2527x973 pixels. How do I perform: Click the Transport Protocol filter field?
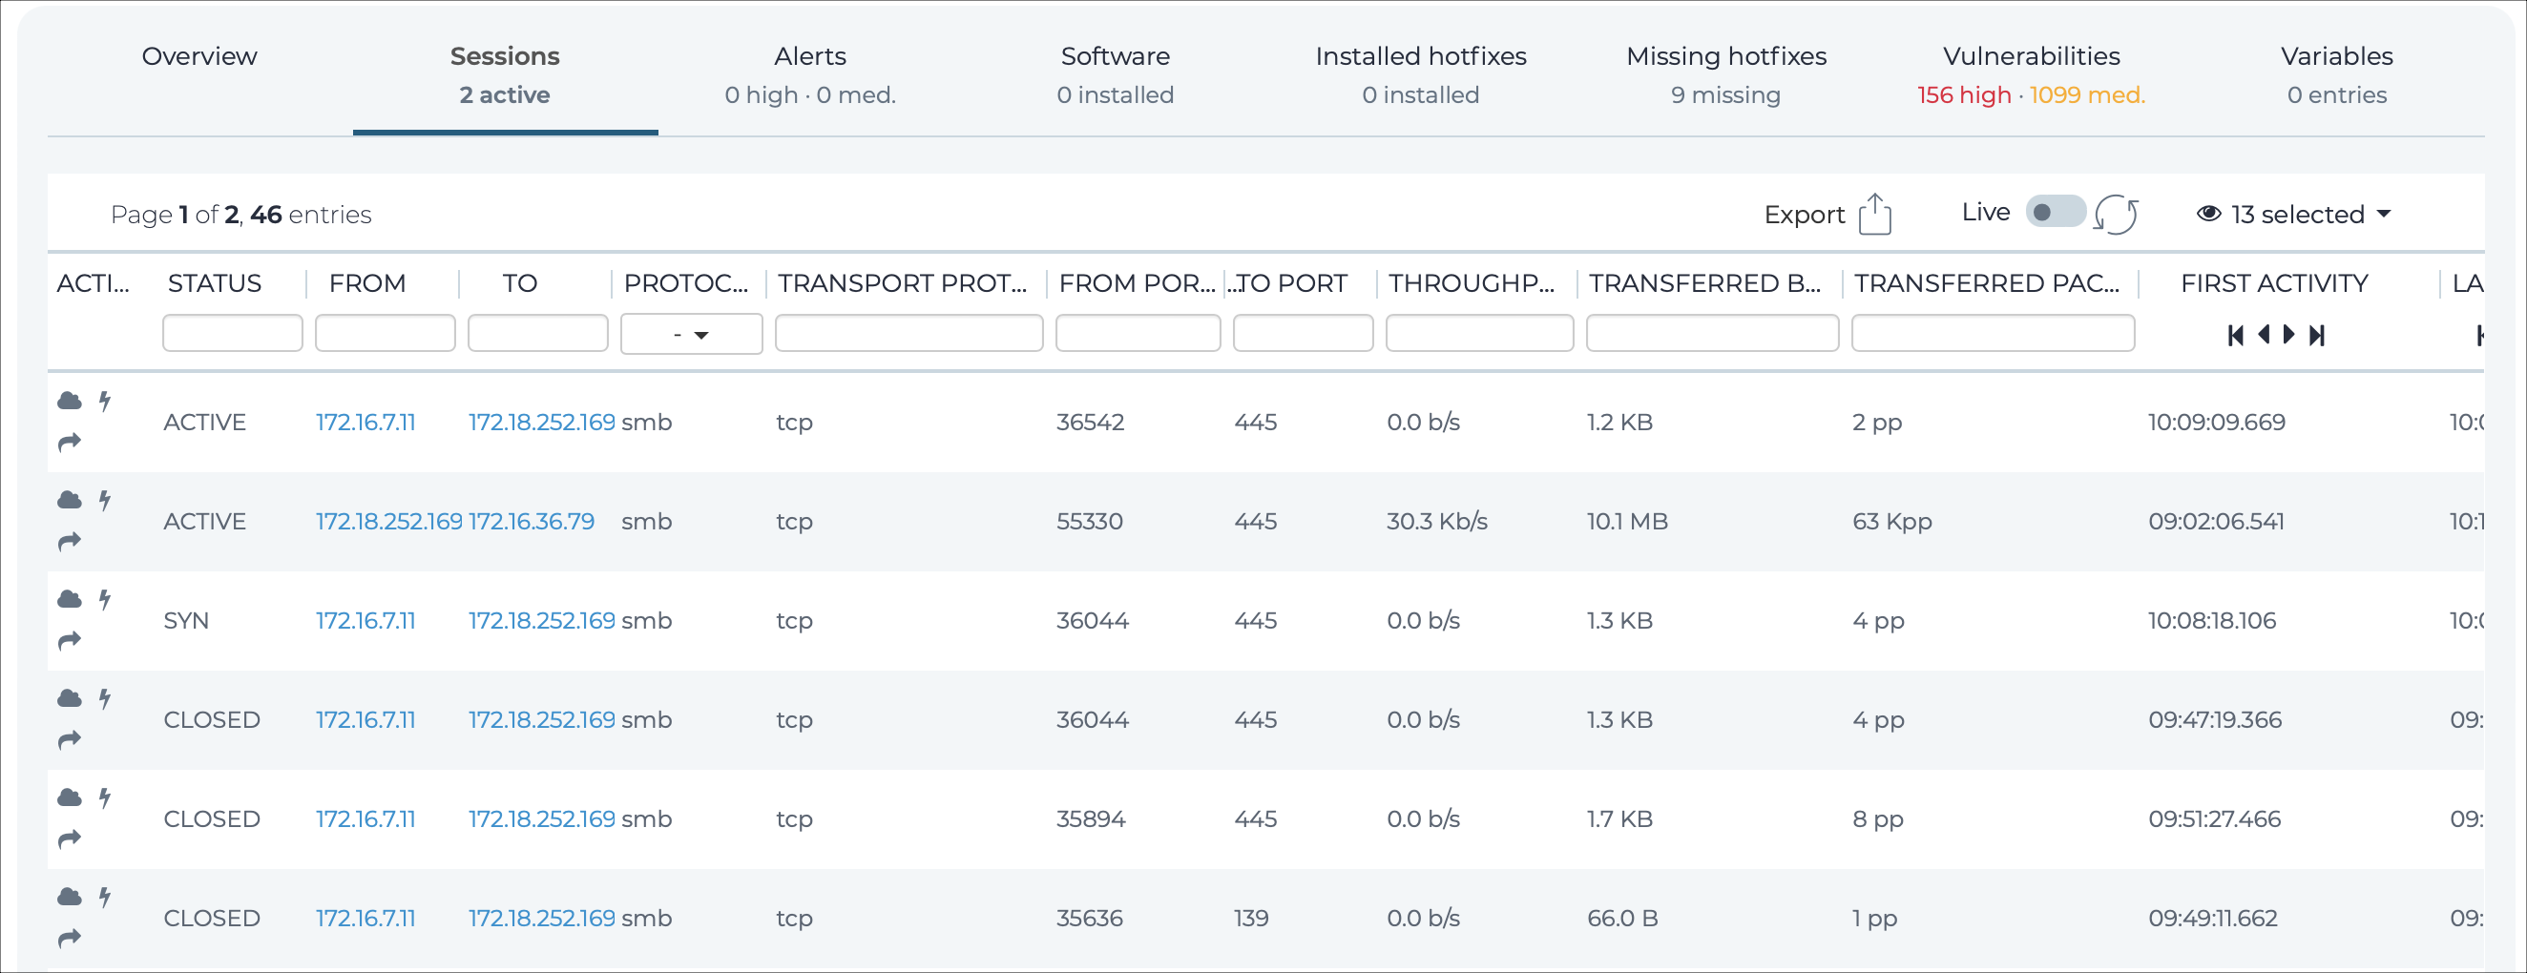(x=908, y=333)
